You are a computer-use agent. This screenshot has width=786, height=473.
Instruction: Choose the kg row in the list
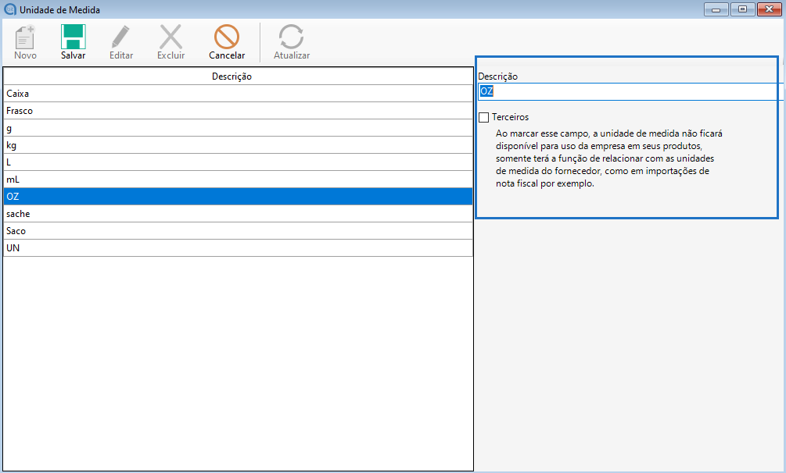click(x=238, y=145)
